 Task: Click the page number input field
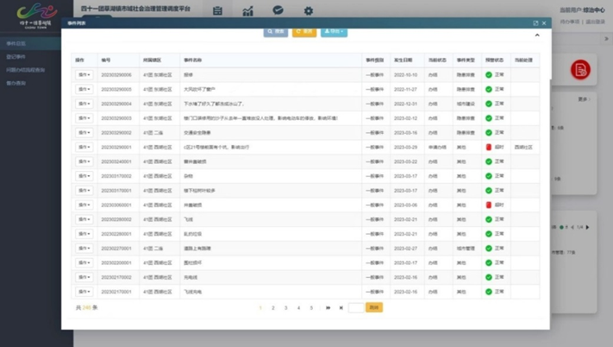point(356,308)
